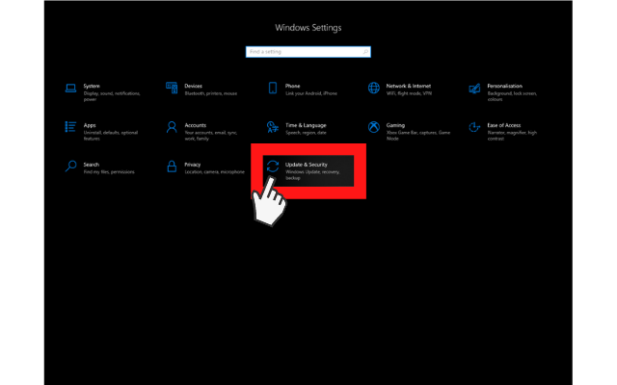
Task: Select the Network & Internet label
Action: (409, 86)
